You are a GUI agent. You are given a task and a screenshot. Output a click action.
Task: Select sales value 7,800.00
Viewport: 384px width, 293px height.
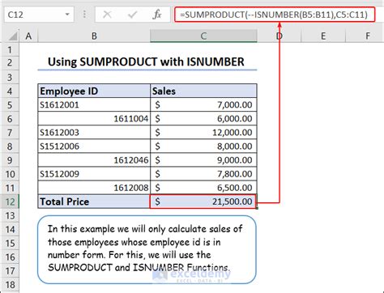203,174
